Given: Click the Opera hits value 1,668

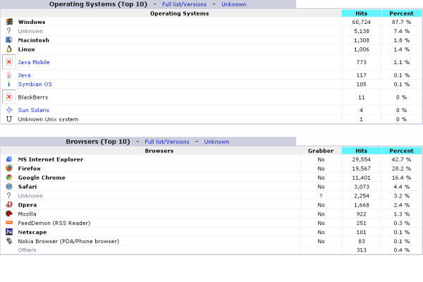Looking at the screenshot, I should (x=362, y=205).
